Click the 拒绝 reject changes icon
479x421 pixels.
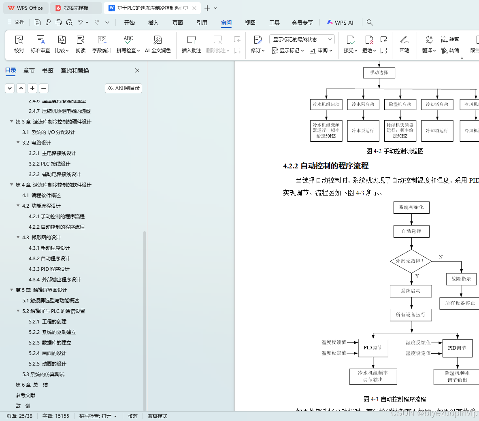369,40
